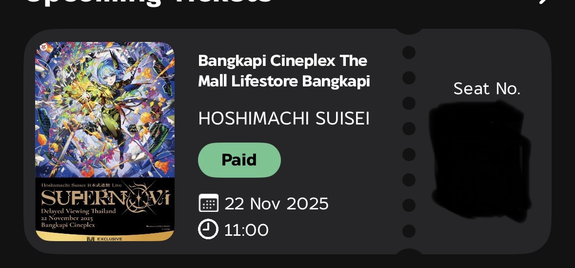
Task: Click the clock icon next to 11:00
Action: tap(208, 229)
